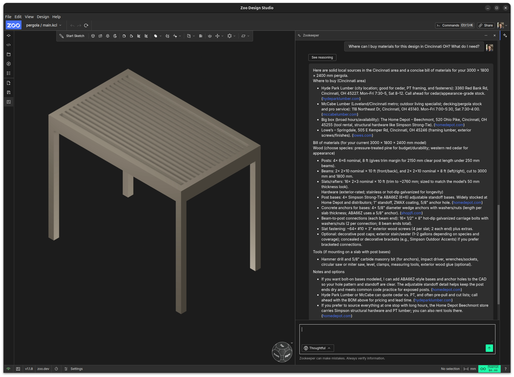The width and height of the screenshot is (514, 377).
Task: Expand the Boolean tool dropdown arrow
Action: click(x=161, y=36)
